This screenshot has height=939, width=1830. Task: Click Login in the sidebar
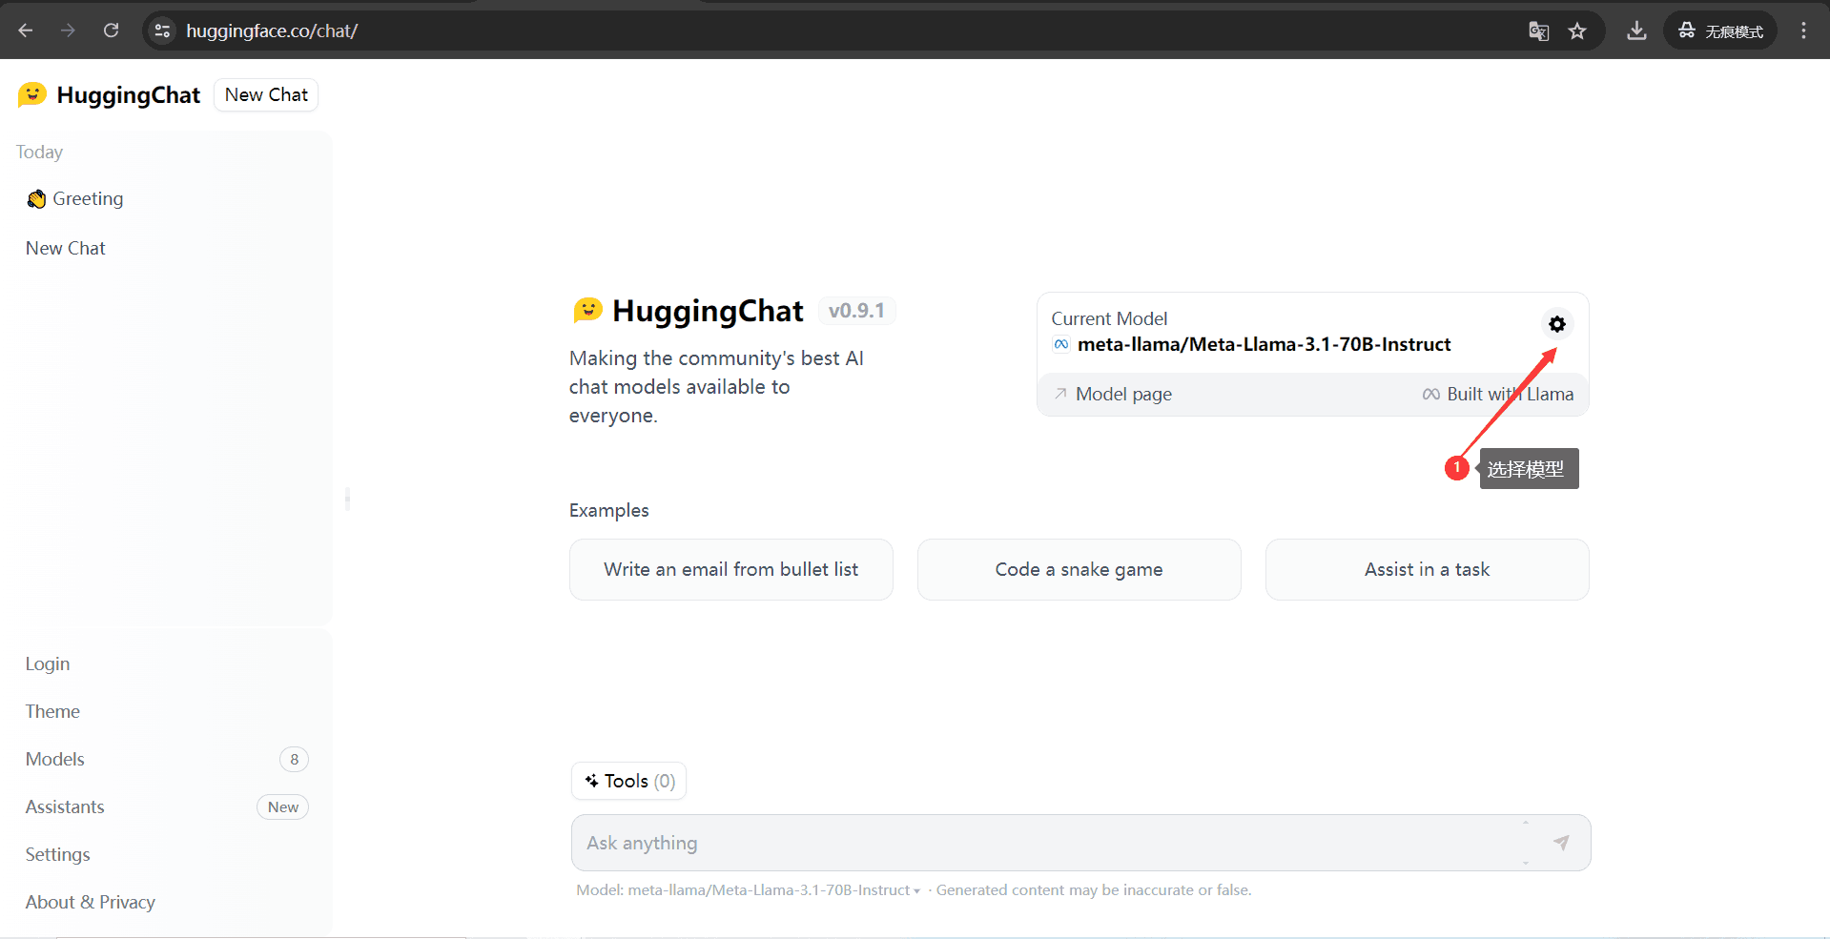(48, 663)
